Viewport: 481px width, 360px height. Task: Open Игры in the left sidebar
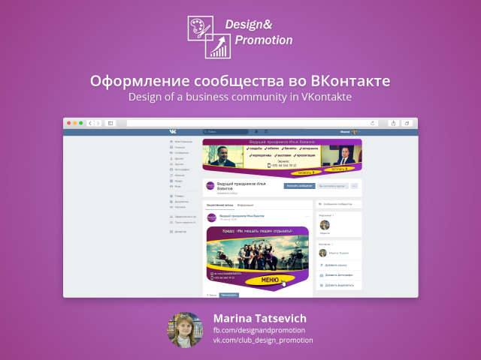(175, 187)
